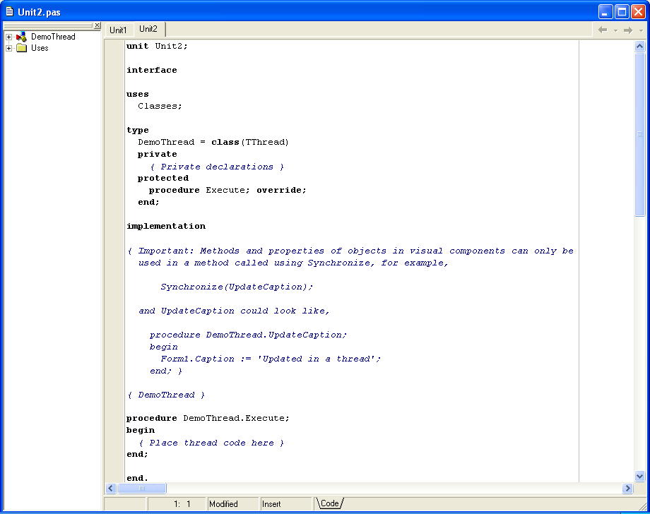Open the back history dropdown
This screenshot has height=514, width=650.
[x=615, y=30]
